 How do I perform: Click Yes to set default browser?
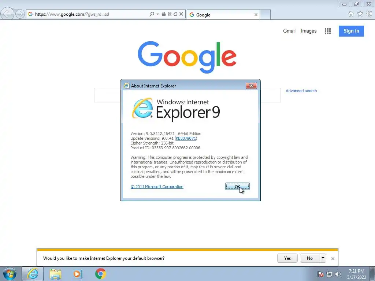(287, 258)
